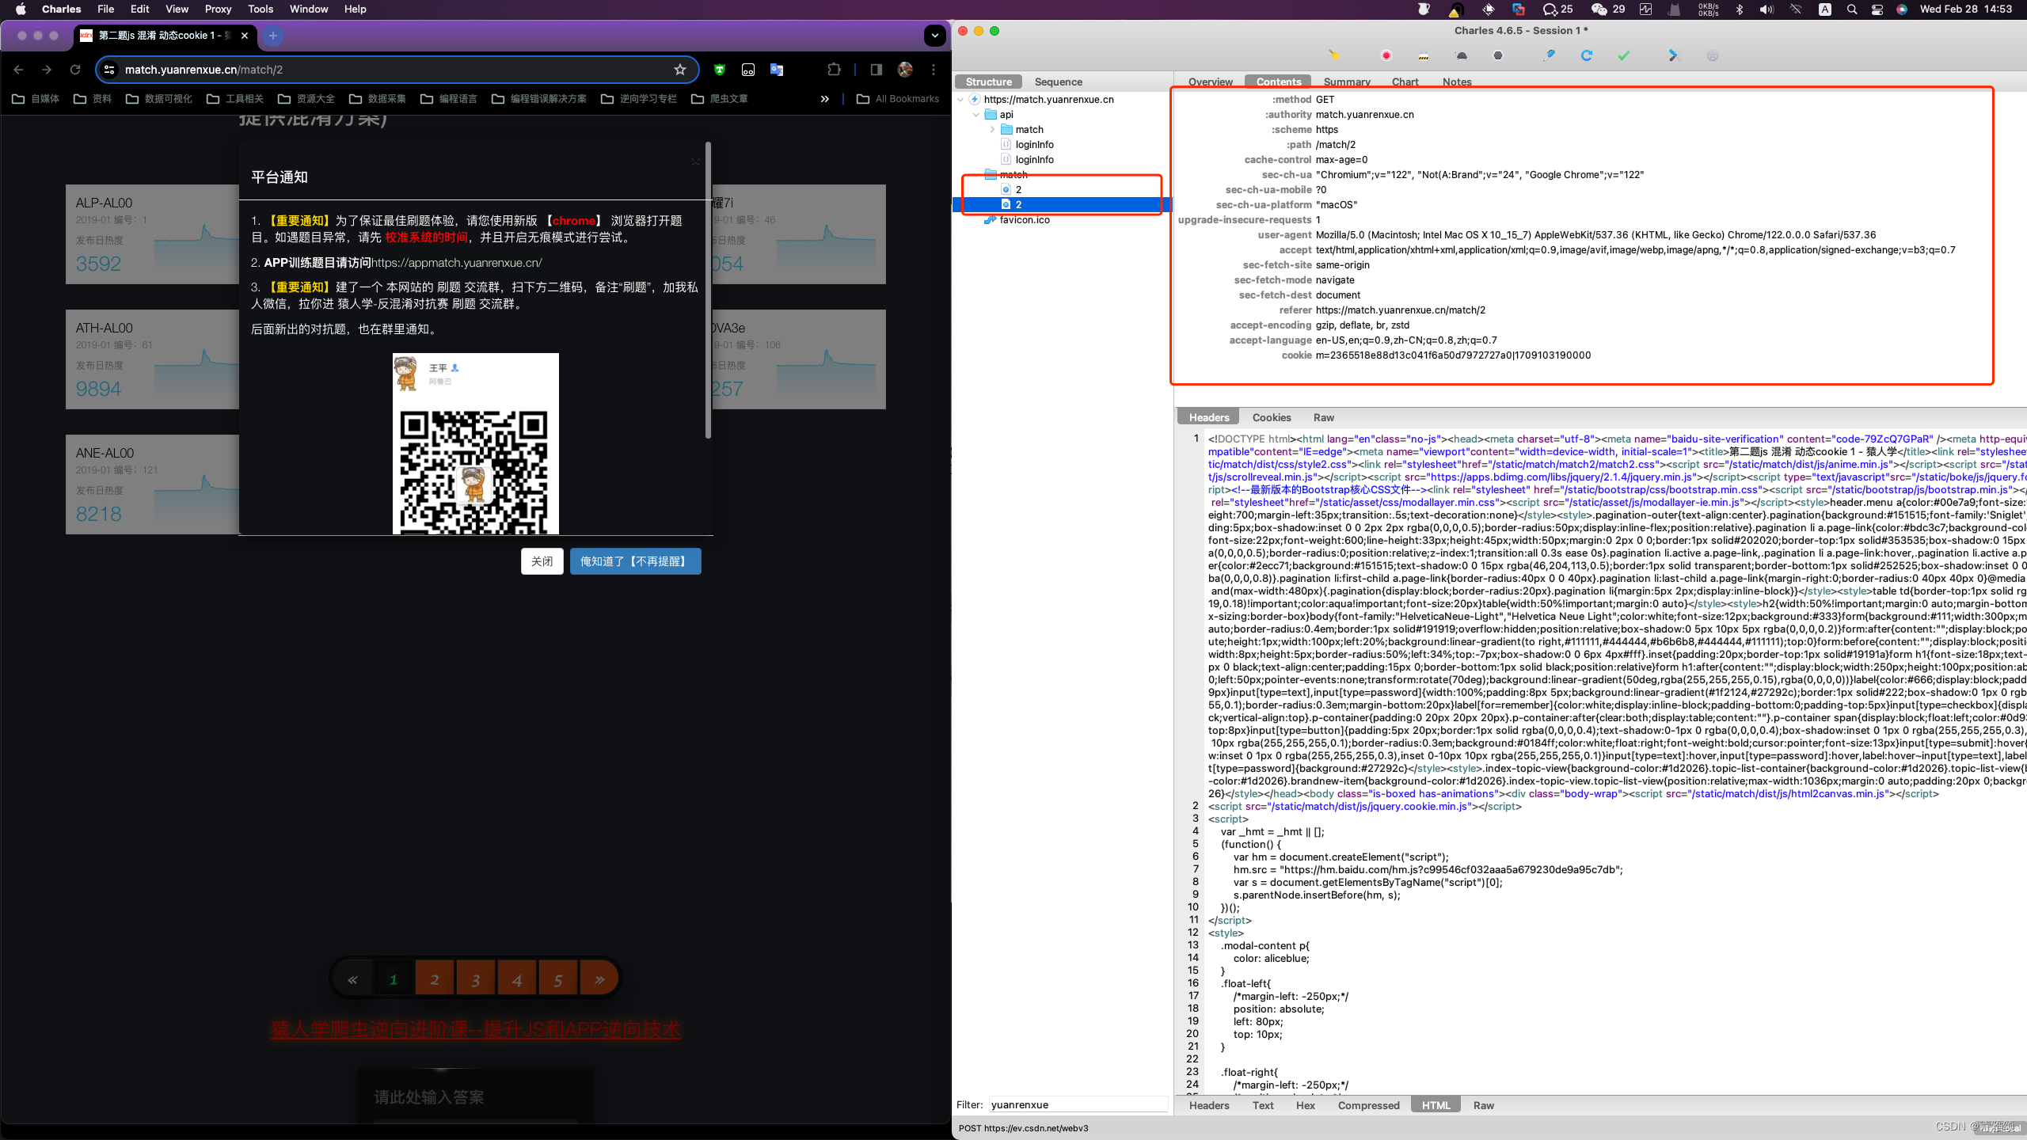2027x1140 pixels.
Task: Toggle SSL Proxying padlock icon
Action: tap(1424, 55)
